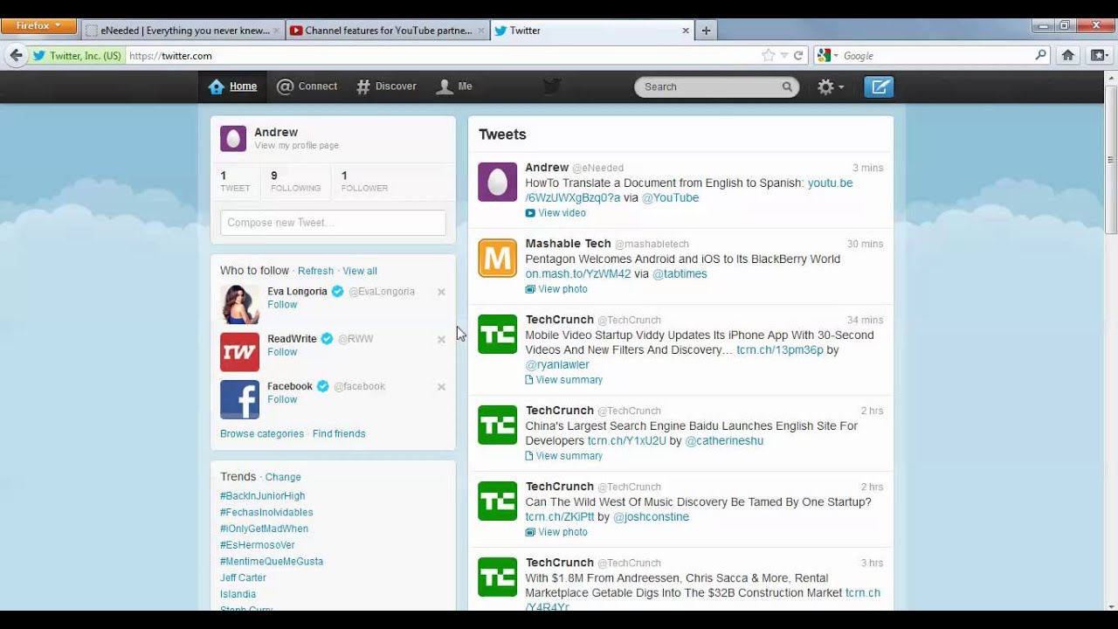This screenshot has height=629, width=1118.
Task: Dismiss ReadWrite suggestion
Action: (x=441, y=339)
